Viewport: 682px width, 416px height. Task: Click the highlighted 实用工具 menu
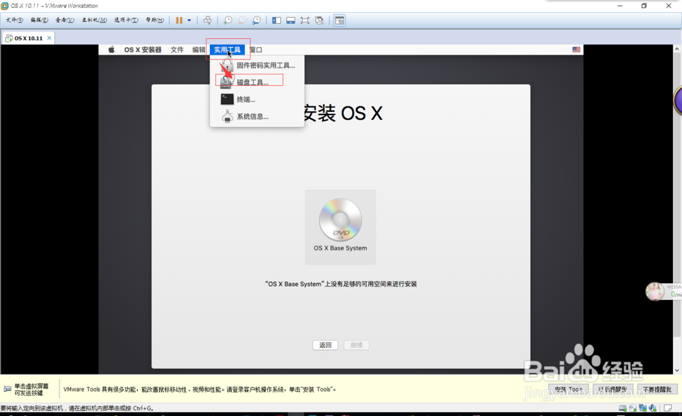(227, 50)
